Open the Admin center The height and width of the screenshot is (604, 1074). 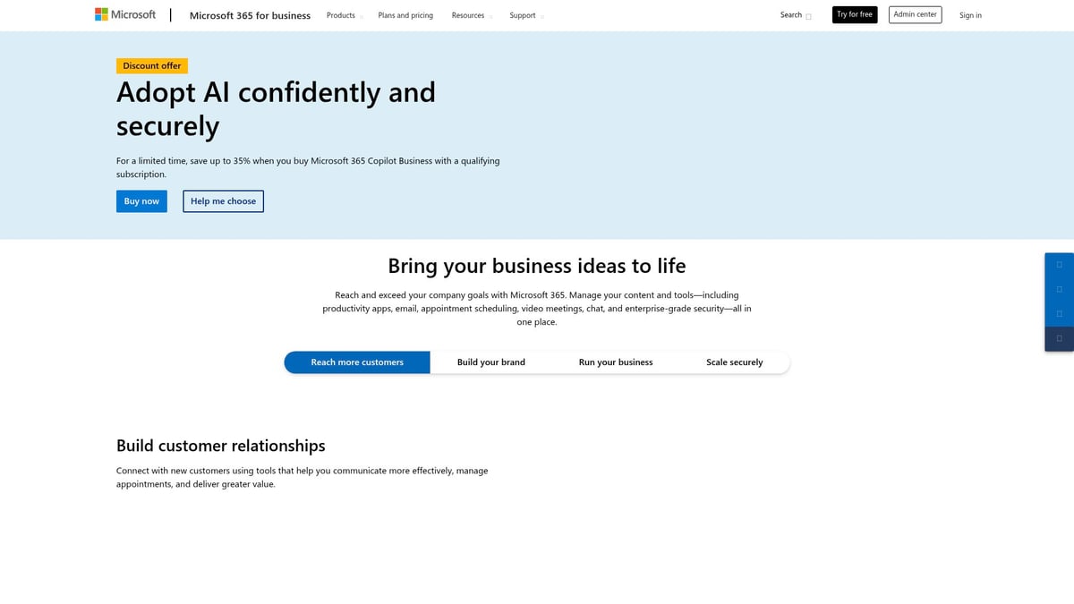tap(915, 14)
